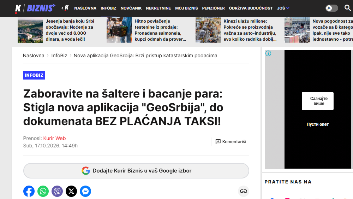Click the ad info icon
The height and width of the screenshot is (199, 353).
(x=268, y=53)
